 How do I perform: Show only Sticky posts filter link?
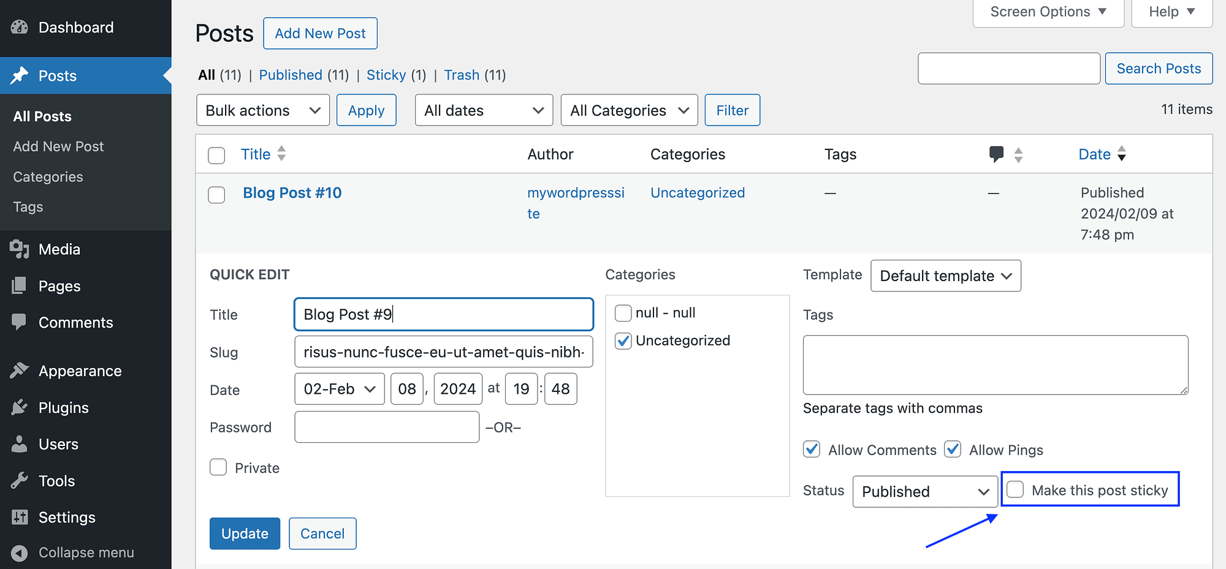[x=386, y=75]
